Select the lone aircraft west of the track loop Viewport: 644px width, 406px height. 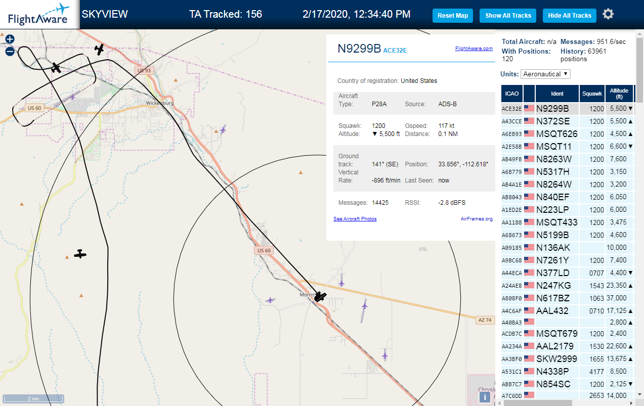[x=80, y=254]
